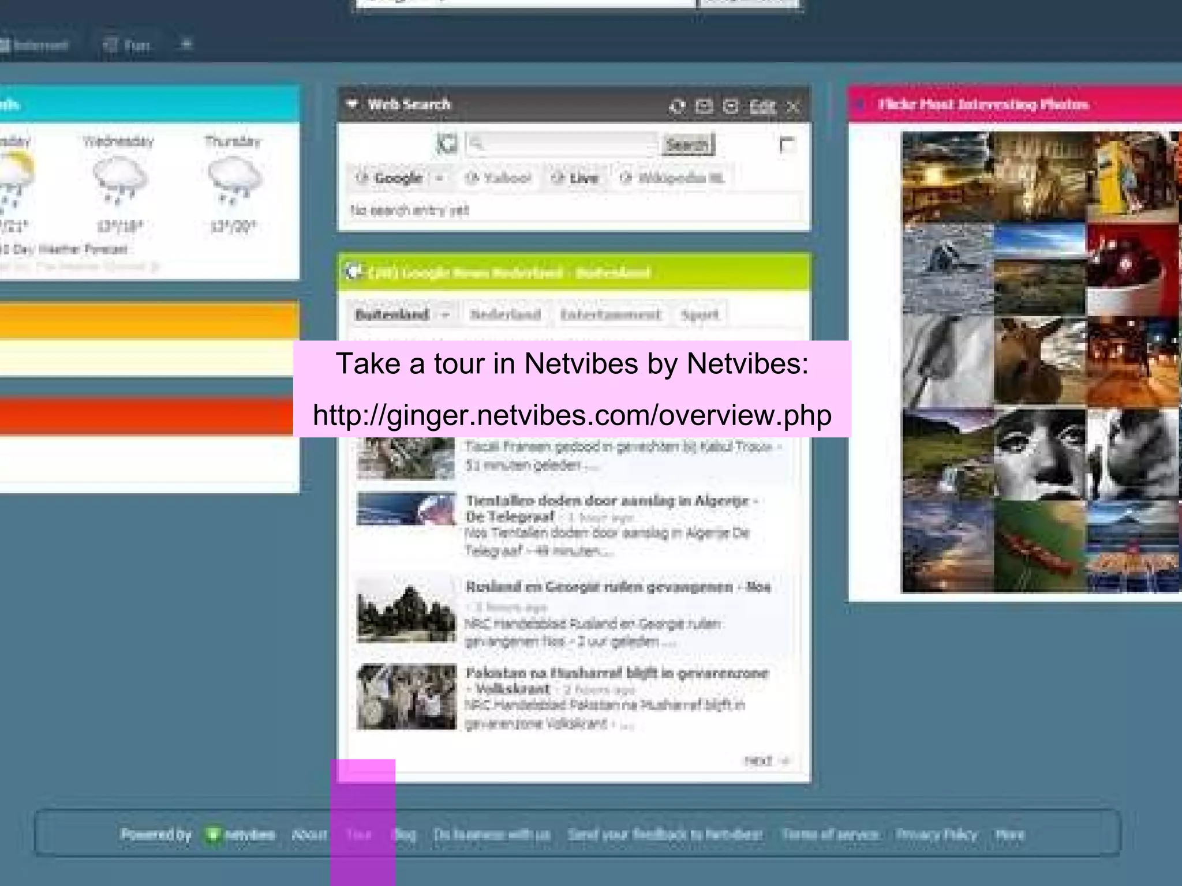Open the moose portrait Flickr photo
Screen dimensions: 1182x886
tap(1039, 362)
